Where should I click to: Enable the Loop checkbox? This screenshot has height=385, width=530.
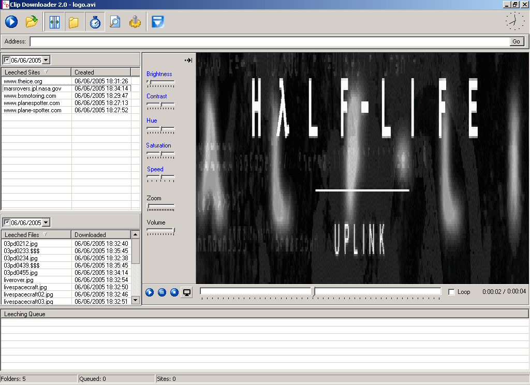[x=451, y=292]
